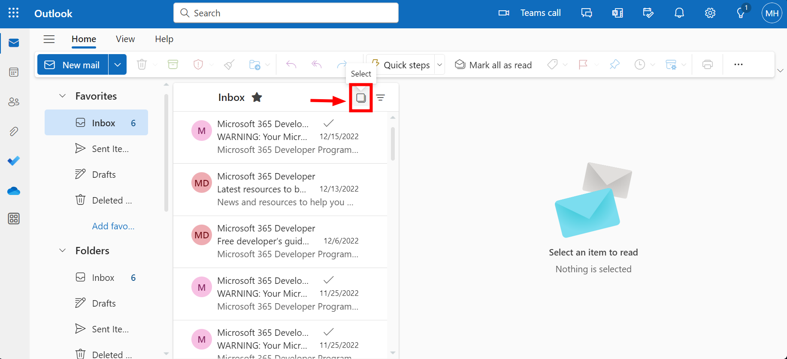Open Files paperclip icon in left rail
Screen dimensions: 787x359
click(x=14, y=131)
